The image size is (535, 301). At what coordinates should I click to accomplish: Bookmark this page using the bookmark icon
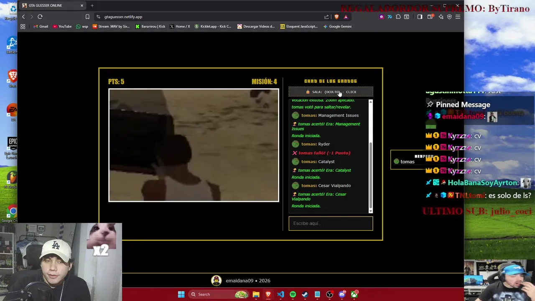pyautogui.click(x=87, y=17)
